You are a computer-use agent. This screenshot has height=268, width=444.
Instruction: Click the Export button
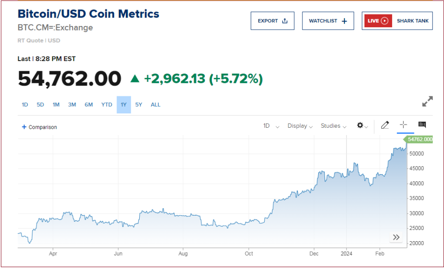[x=272, y=21]
